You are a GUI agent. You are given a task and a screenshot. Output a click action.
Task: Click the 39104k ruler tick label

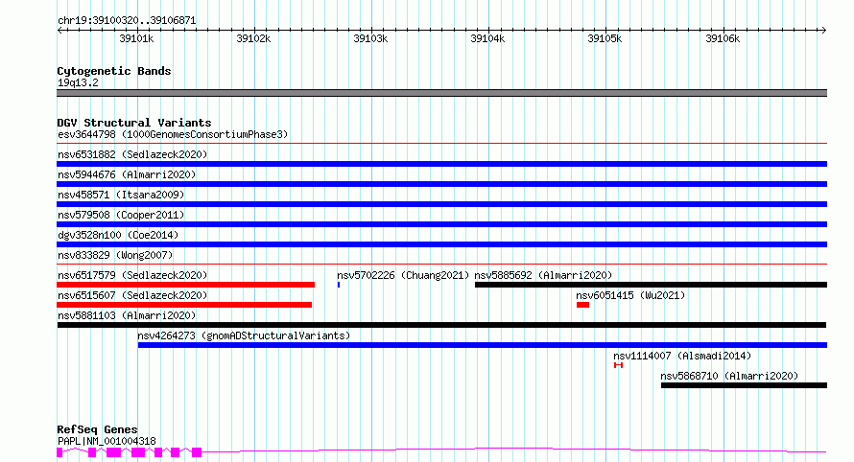coord(487,38)
